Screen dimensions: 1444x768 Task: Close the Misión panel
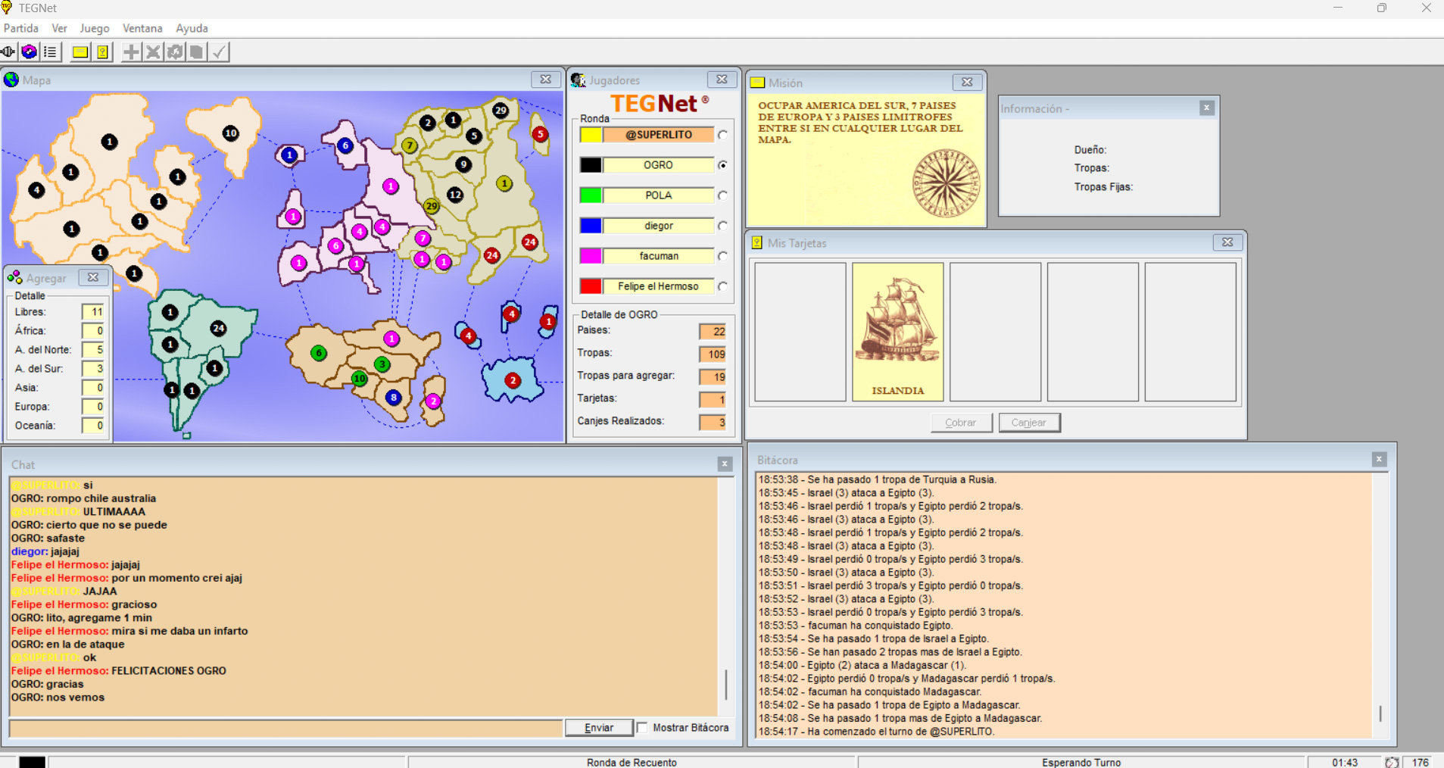point(967,82)
